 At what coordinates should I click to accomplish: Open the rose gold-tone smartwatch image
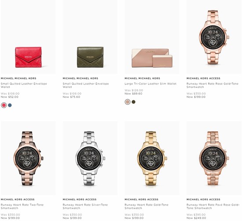pyautogui.click(x=214, y=37)
